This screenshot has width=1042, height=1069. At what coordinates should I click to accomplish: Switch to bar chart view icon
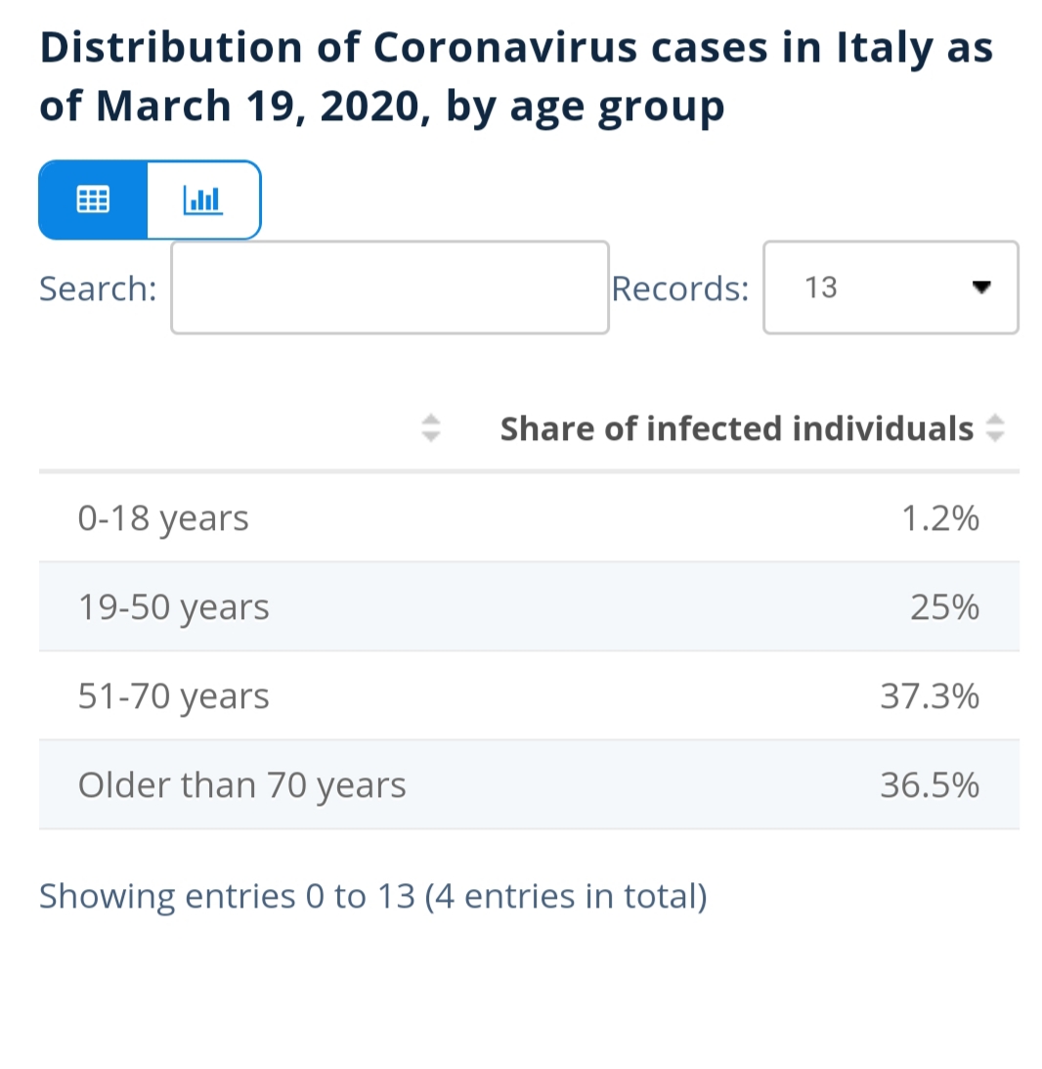[203, 200]
